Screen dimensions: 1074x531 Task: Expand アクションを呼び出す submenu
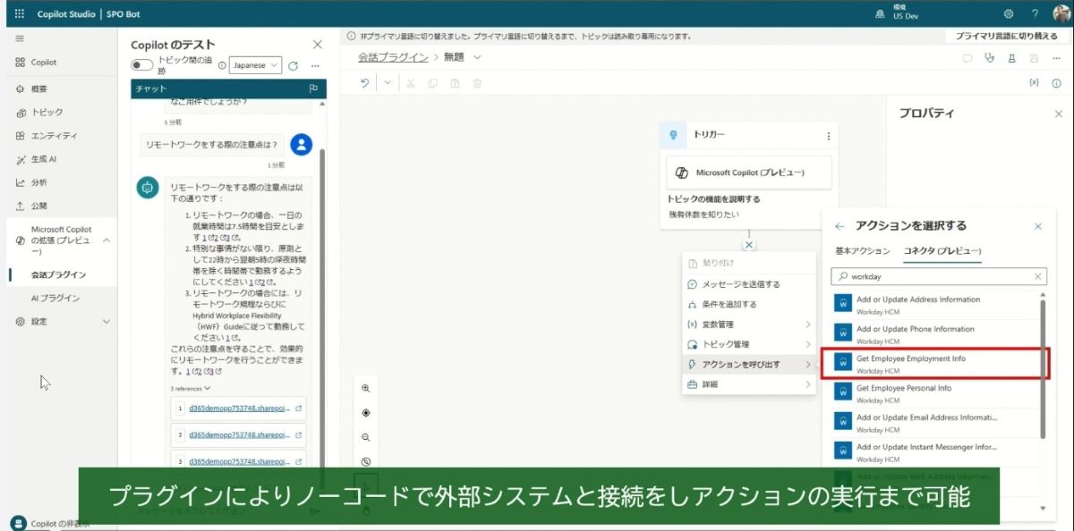coord(749,364)
